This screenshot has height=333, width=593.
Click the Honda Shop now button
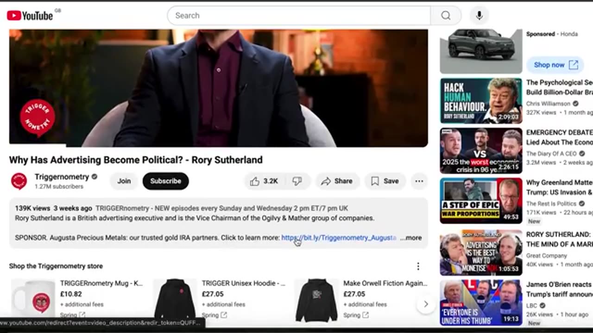coord(555,65)
